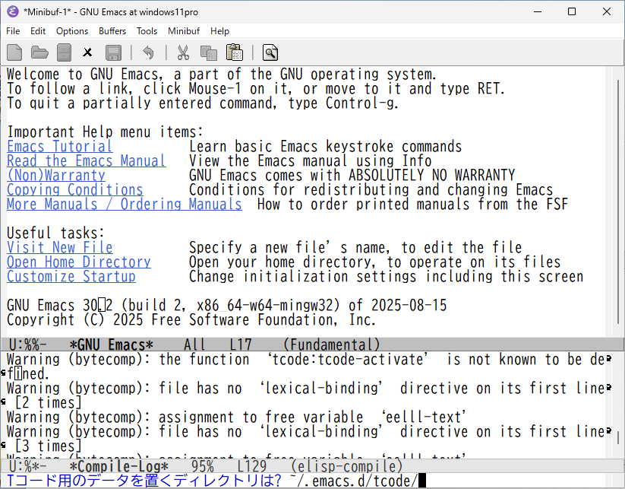The width and height of the screenshot is (625, 489).
Task: Click the Visit New File link
Action: tap(60, 247)
